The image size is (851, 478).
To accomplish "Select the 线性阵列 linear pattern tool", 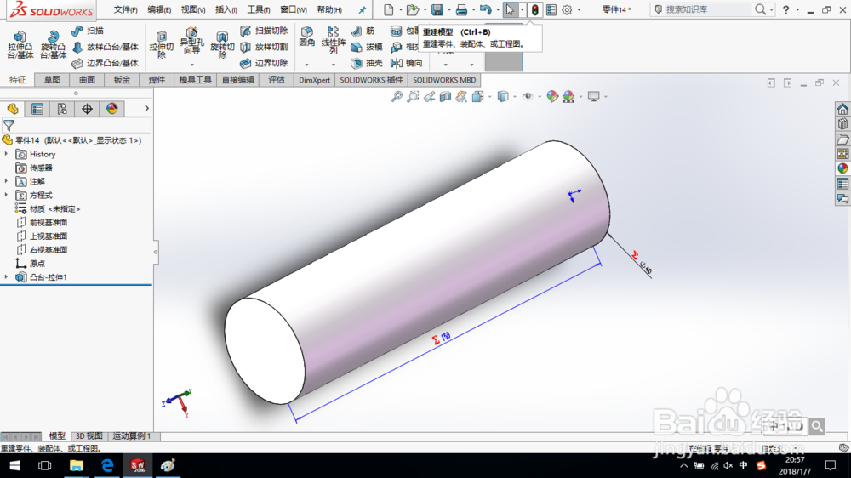I will pyautogui.click(x=334, y=41).
